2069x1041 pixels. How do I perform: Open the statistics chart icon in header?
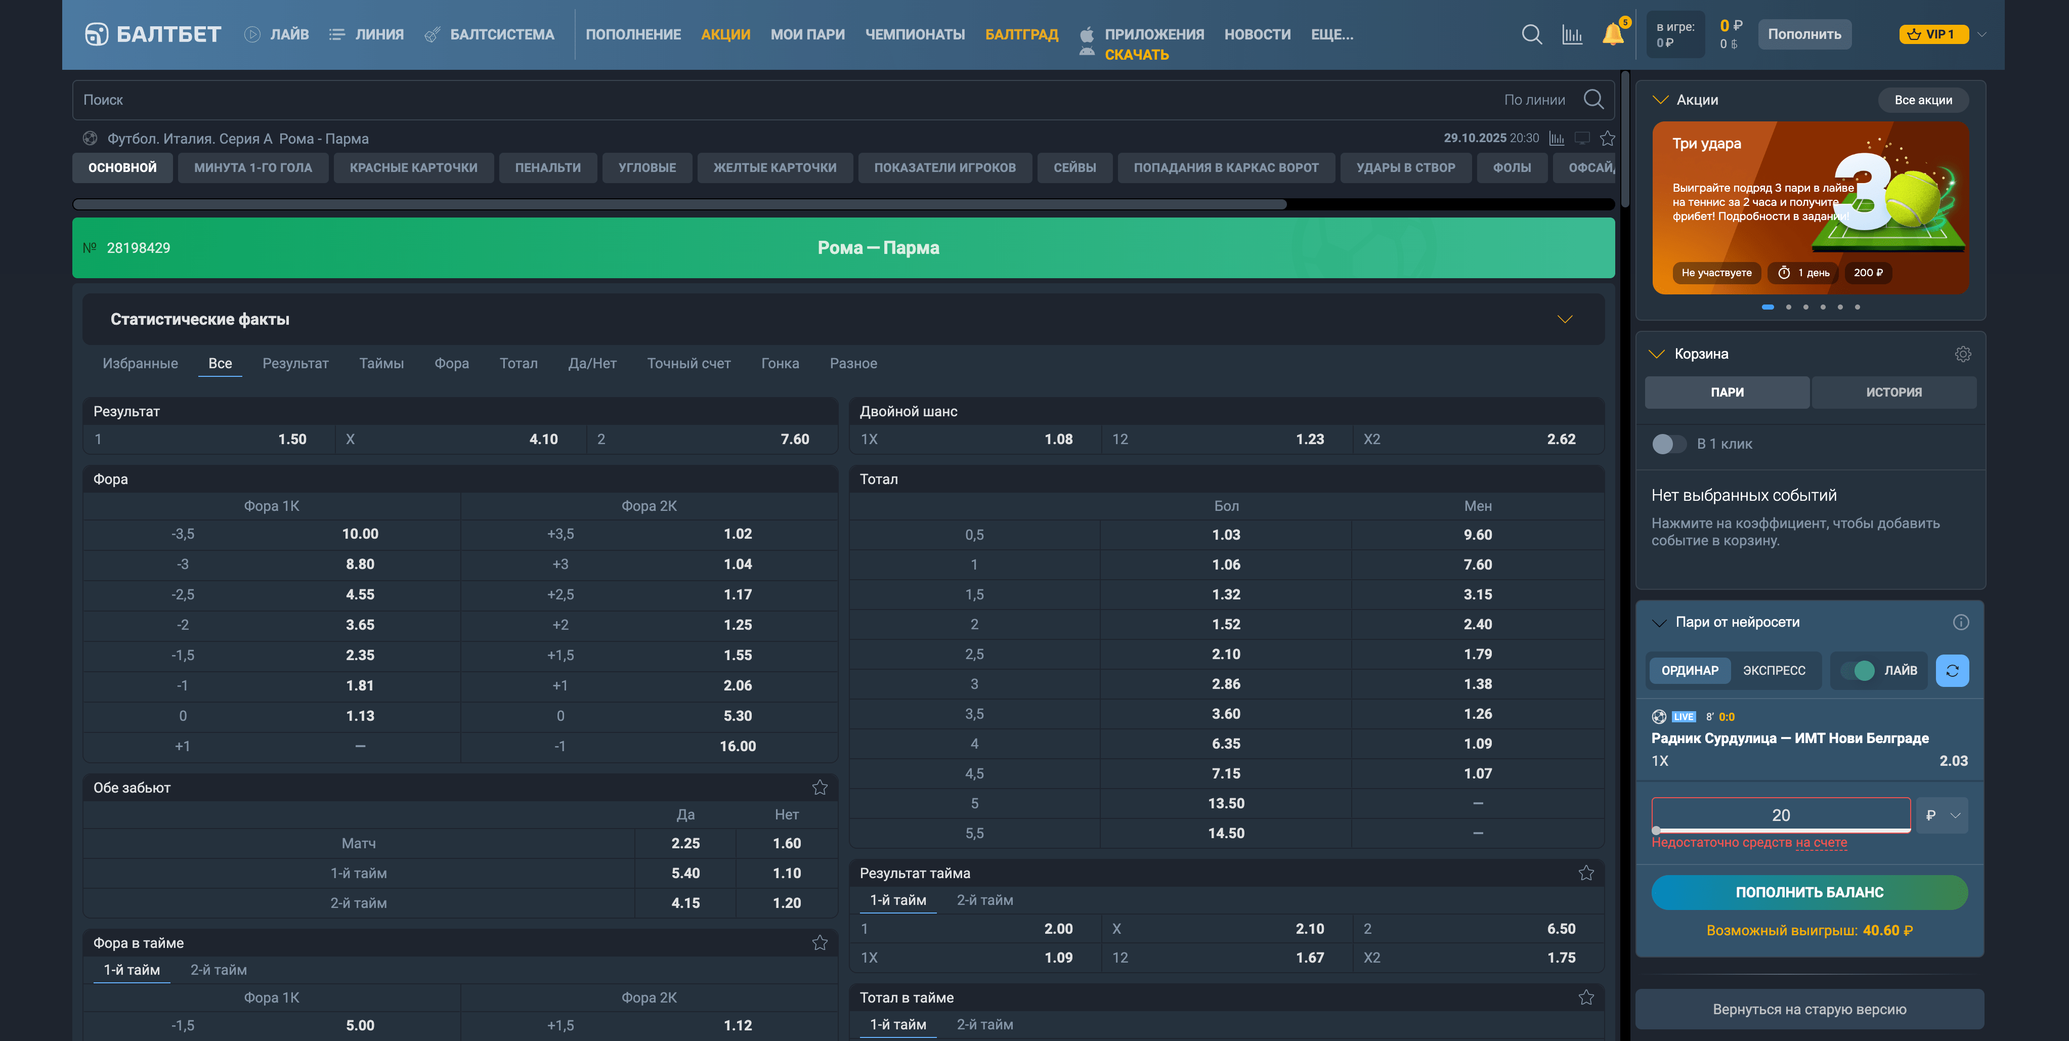tap(1572, 34)
